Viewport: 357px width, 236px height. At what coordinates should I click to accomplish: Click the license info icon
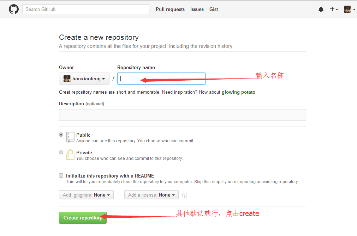coord(185,195)
